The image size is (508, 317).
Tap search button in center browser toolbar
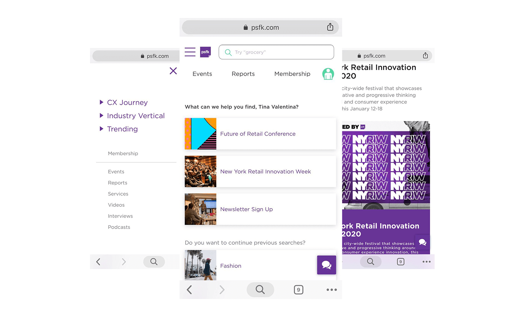(260, 290)
